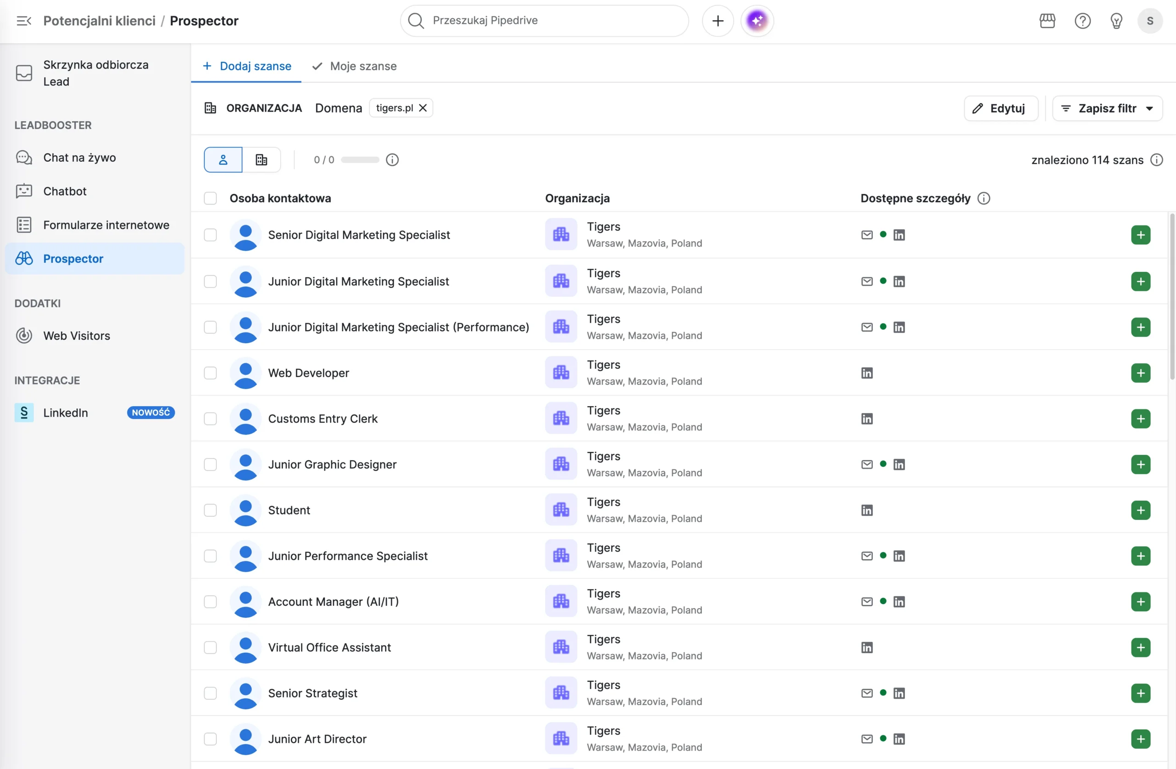Open the user profile avatar S

pos(1150,21)
